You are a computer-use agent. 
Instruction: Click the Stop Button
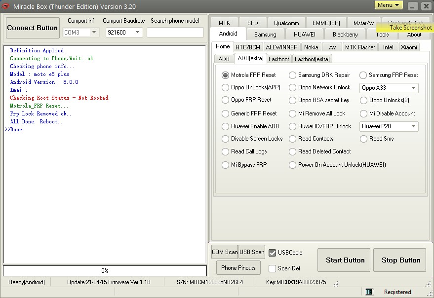pyautogui.click(x=399, y=260)
